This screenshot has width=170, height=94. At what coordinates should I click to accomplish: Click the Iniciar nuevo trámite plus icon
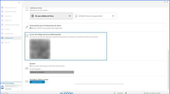2,8
